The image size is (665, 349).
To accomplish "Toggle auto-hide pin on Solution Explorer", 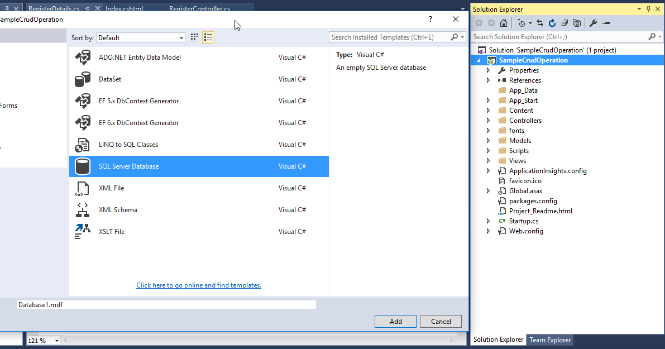I will point(648,9).
